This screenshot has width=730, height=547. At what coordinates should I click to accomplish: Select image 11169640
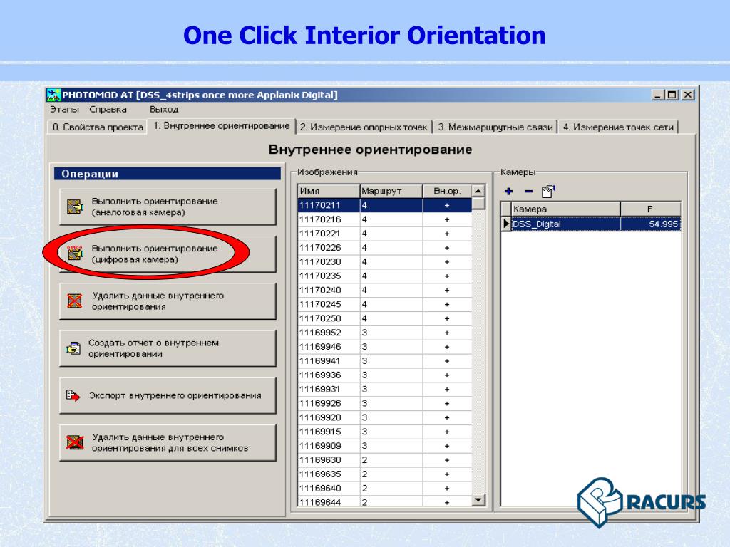click(x=384, y=489)
